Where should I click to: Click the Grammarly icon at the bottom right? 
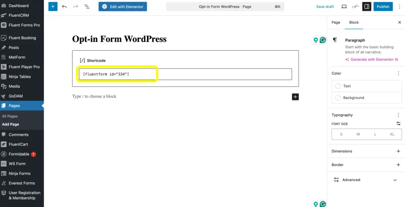pyautogui.click(x=323, y=204)
